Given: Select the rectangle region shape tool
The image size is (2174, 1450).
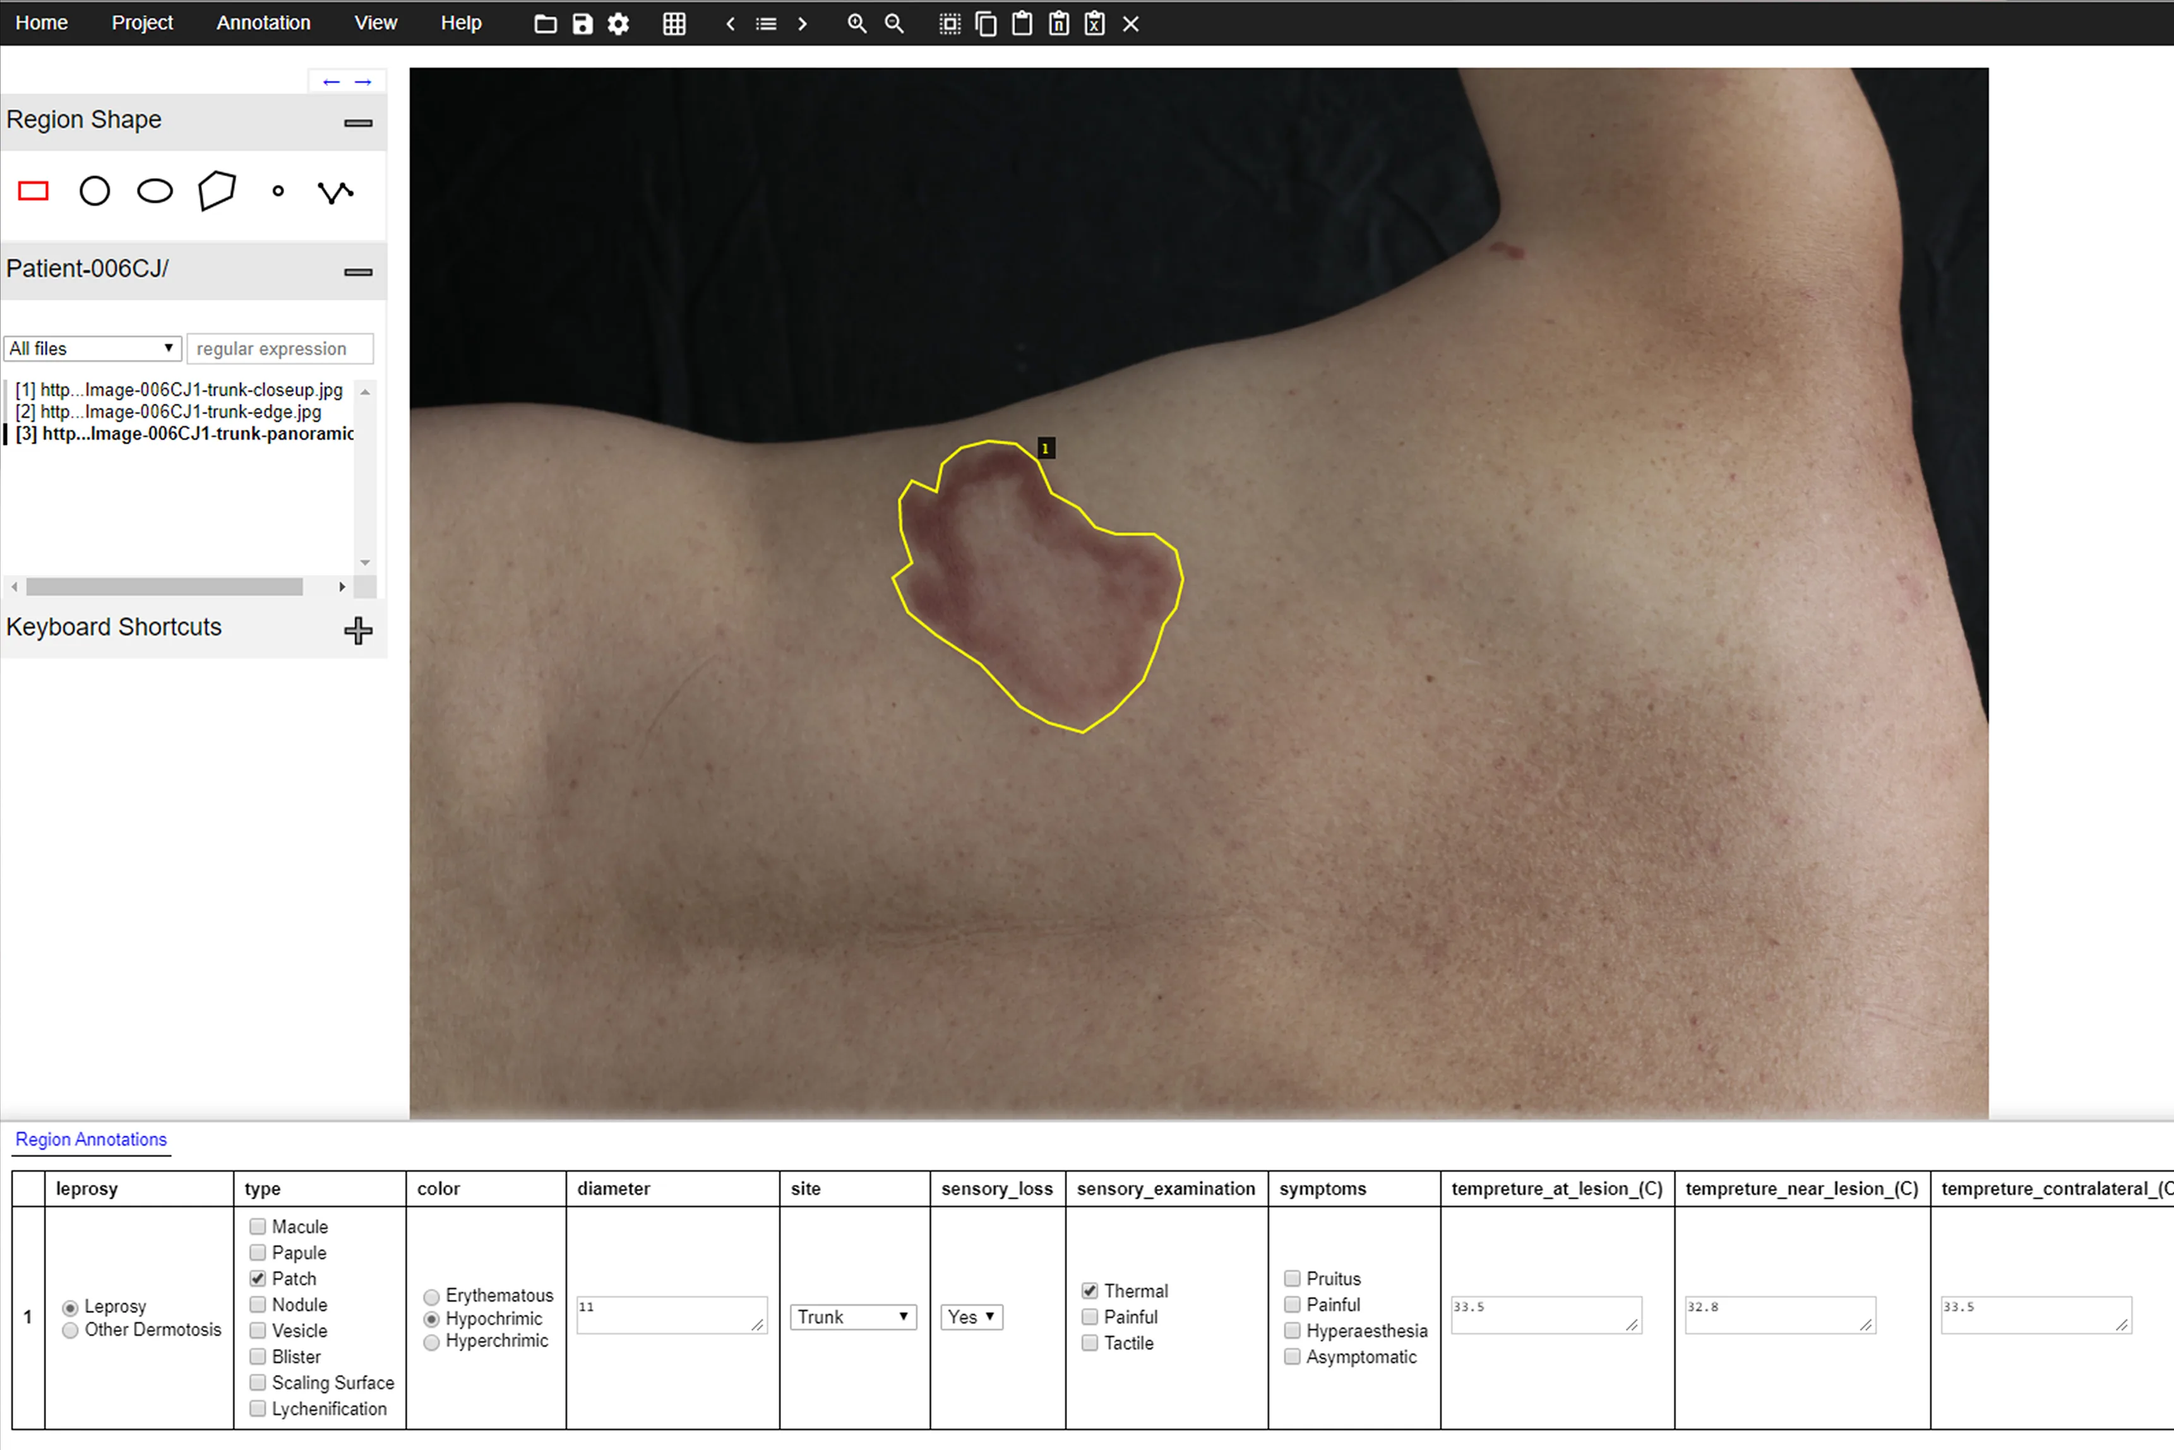Looking at the screenshot, I should [33, 191].
